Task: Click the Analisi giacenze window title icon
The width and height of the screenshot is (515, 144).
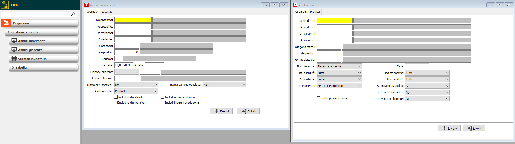Action: [295, 5]
